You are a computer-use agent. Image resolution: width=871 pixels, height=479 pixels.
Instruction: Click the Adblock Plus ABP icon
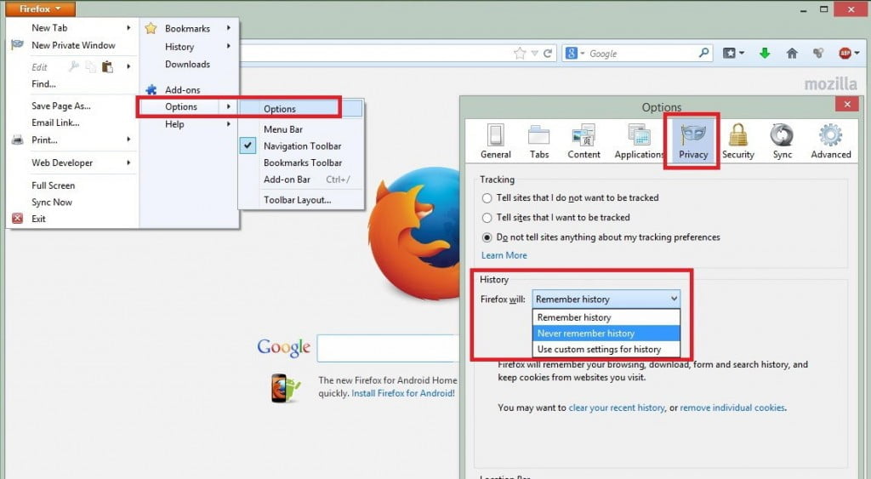(845, 53)
